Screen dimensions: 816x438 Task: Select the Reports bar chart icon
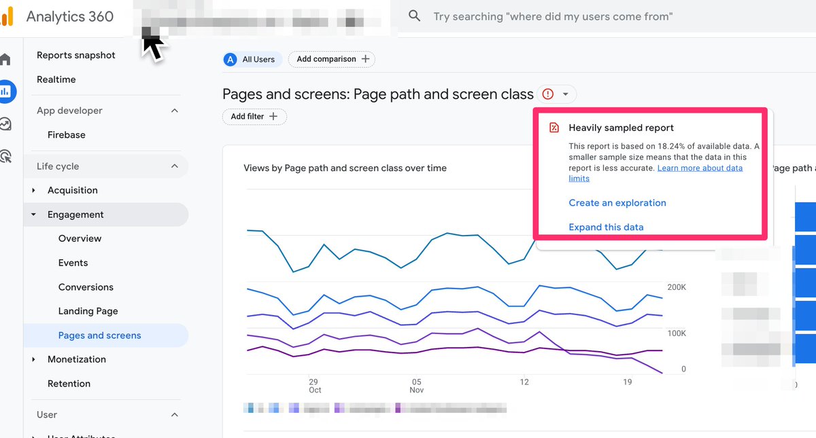click(x=6, y=92)
